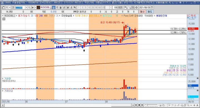This screenshot has width=200, height=108.
Task: Click the stop playback button
Action: (x=139, y=105)
